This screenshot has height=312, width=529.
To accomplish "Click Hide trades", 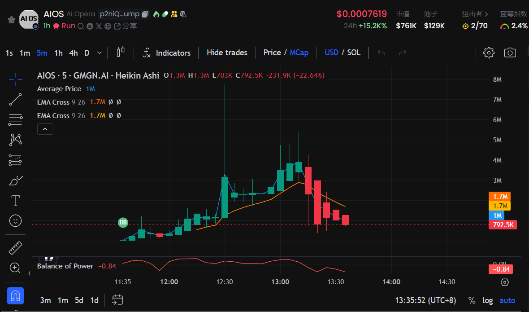I will point(227,53).
